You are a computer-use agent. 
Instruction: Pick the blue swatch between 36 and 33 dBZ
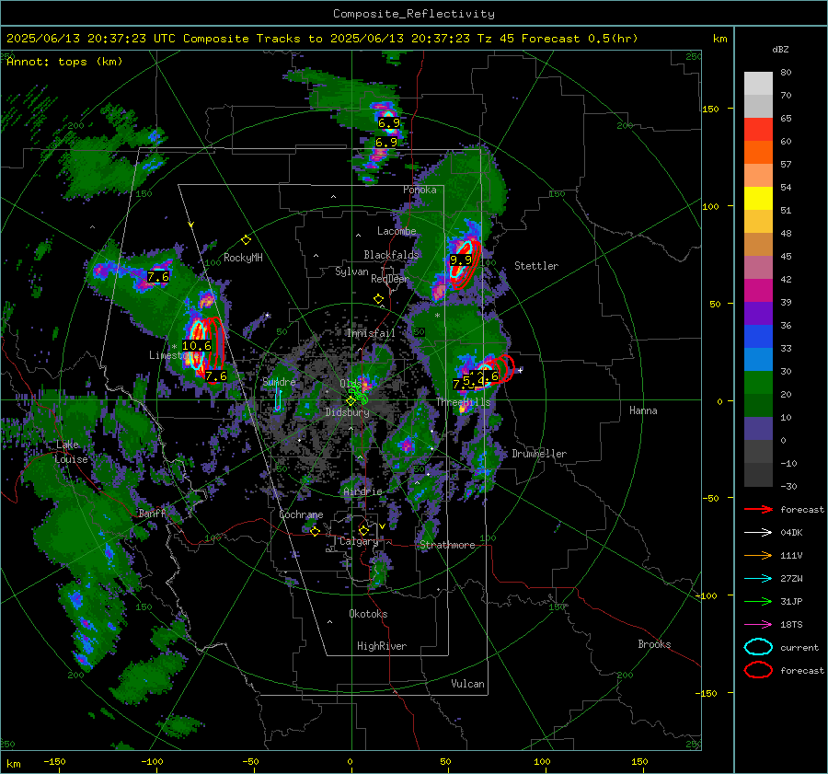tap(758, 336)
